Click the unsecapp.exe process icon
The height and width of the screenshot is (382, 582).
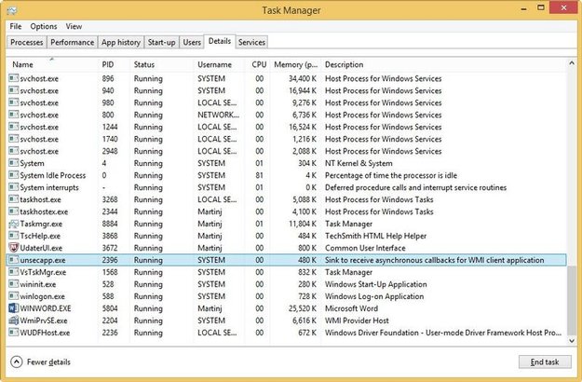tap(14, 260)
